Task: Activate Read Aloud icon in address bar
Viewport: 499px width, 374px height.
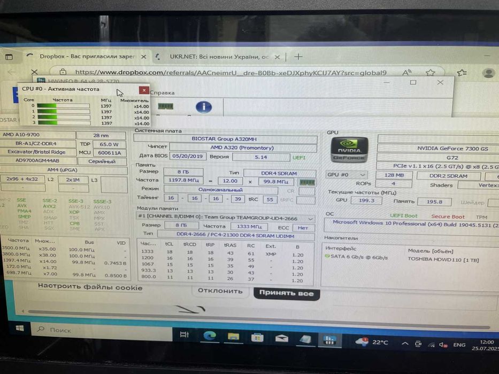Action: pyautogui.click(x=406, y=73)
